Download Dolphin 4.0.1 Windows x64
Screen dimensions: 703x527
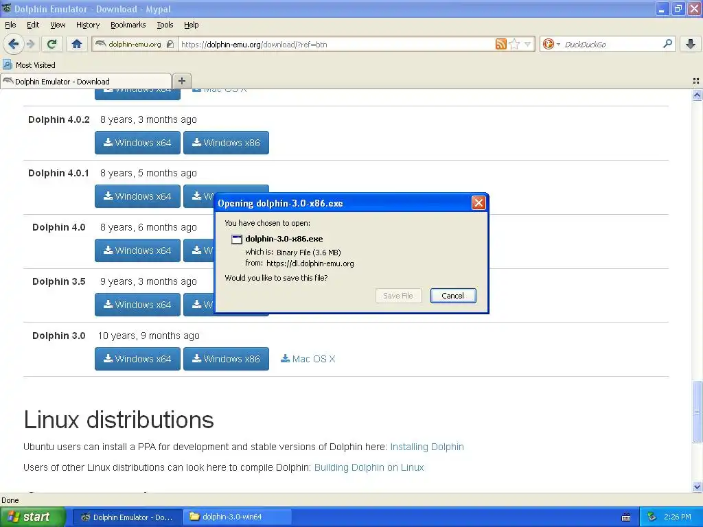pos(137,196)
